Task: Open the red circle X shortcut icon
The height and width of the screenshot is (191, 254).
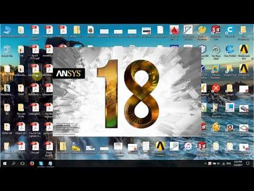Action: 216,88
